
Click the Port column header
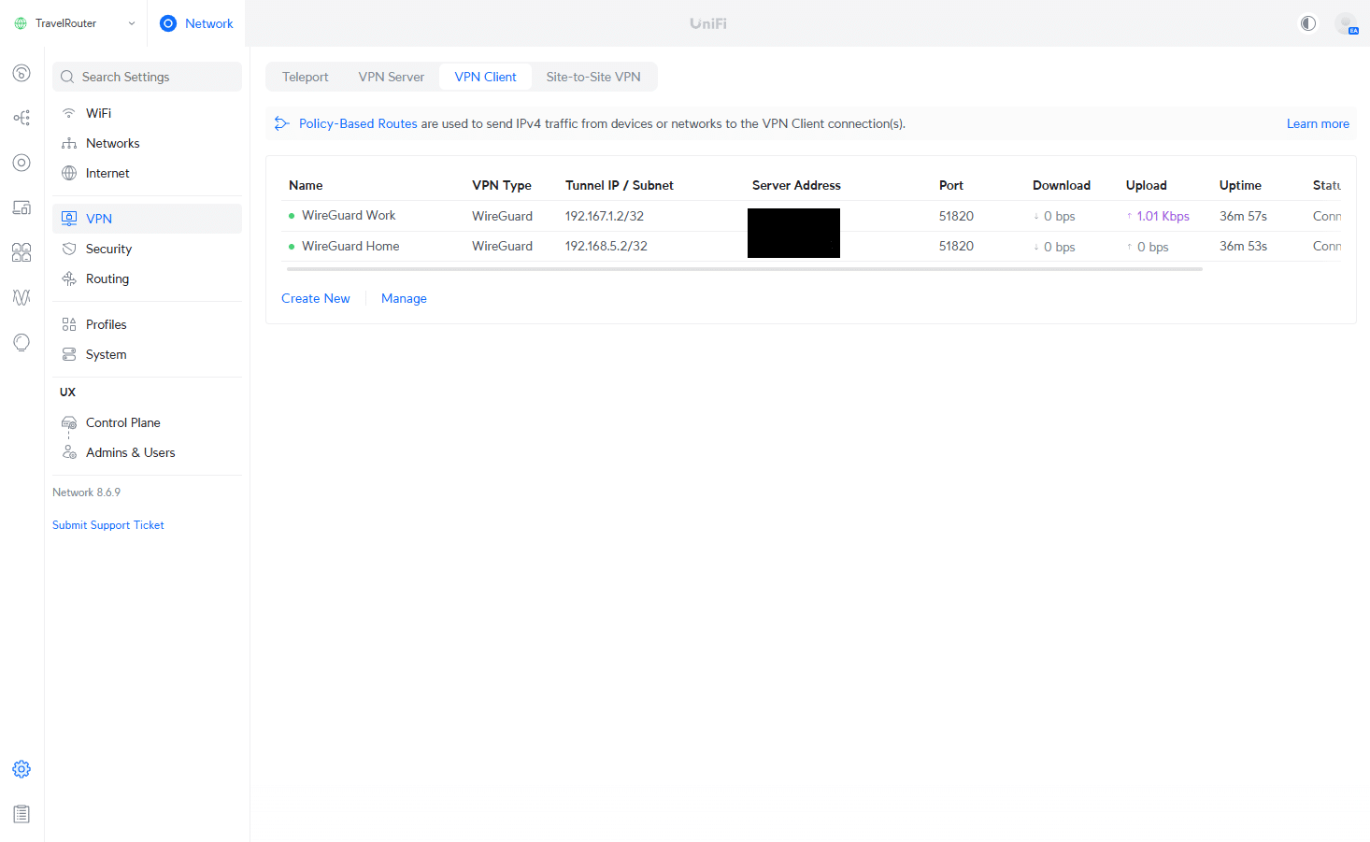click(x=951, y=185)
